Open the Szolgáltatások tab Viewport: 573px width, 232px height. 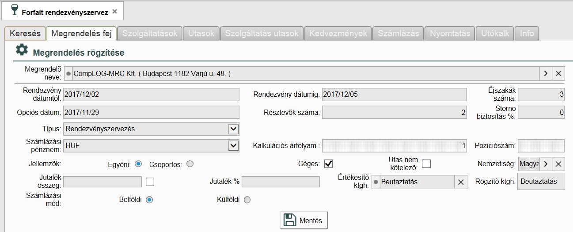pos(150,34)
